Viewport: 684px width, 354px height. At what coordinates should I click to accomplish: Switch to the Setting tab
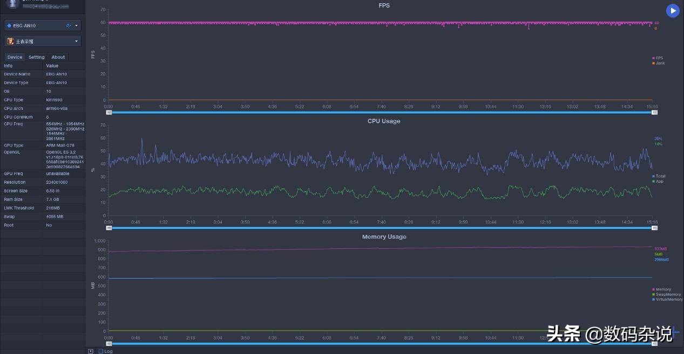(37, 57)
